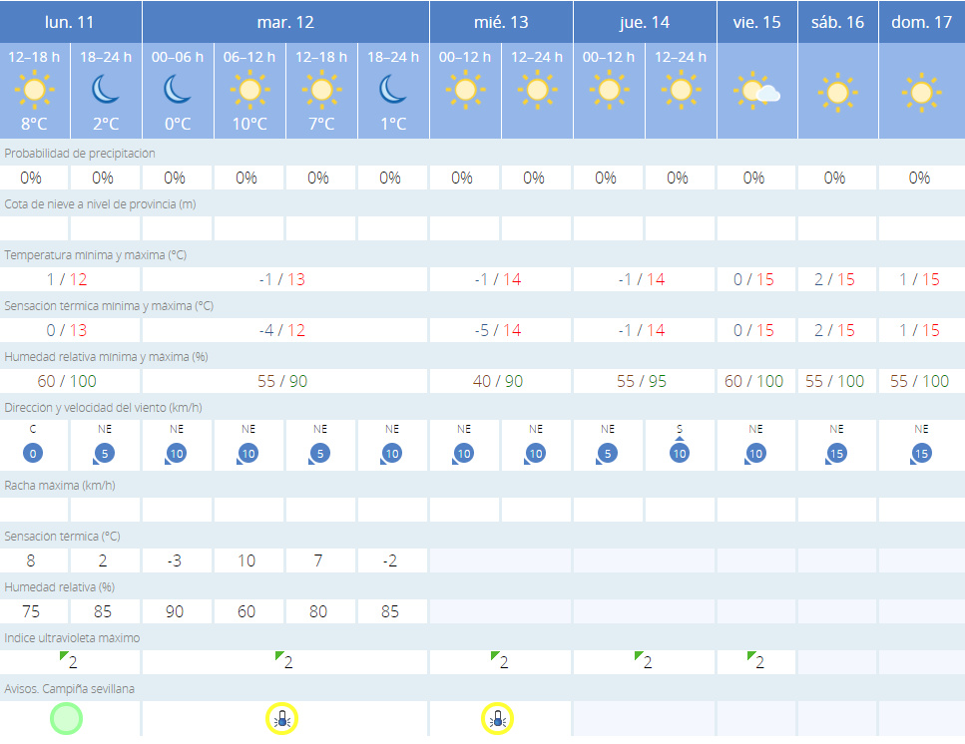965x744 pixels.
Task: Click the moon icon for Tuesday 00–06 h
Action: point(177,92)
